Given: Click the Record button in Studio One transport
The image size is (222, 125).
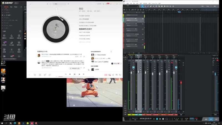Looking at the screenshot, I should pyautogui.click(x=163, y=119).
